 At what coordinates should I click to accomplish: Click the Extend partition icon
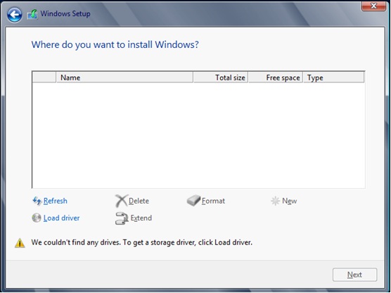122,218
